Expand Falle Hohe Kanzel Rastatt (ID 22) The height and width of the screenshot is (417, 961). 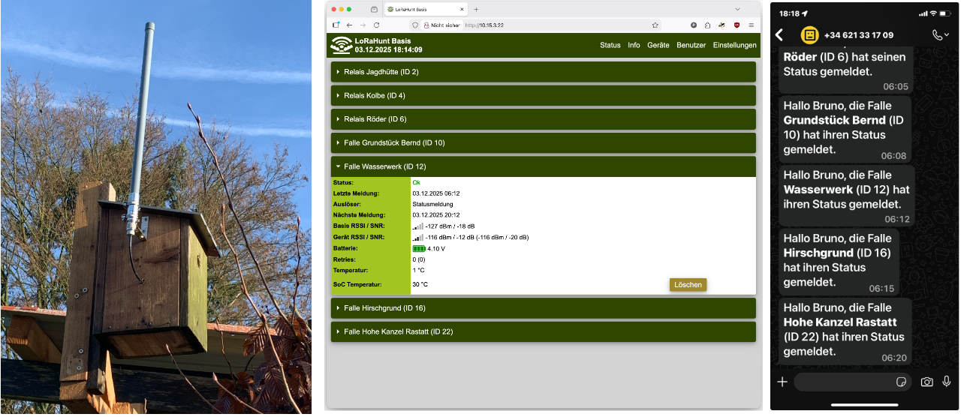[543, 331]
